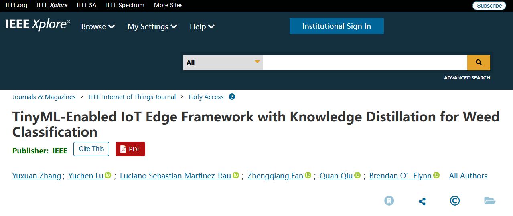The width and height of the screenshot is (513, 216).
Task: Expand the Help menu
Action: [202, 26]
